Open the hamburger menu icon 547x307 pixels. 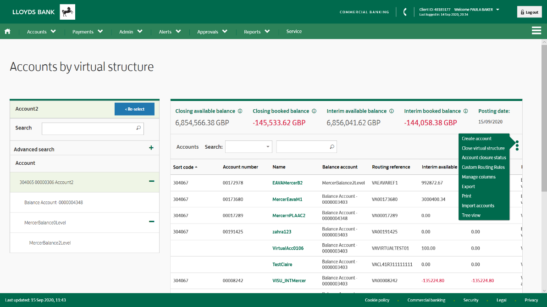[536, 31]
